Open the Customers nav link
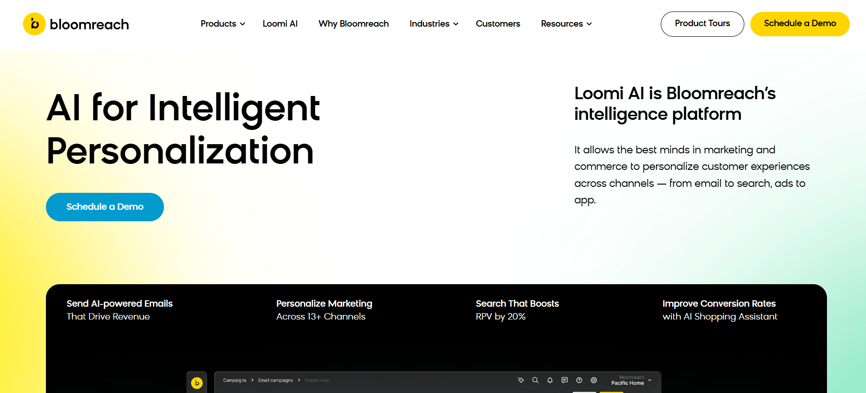 point(498,24)
